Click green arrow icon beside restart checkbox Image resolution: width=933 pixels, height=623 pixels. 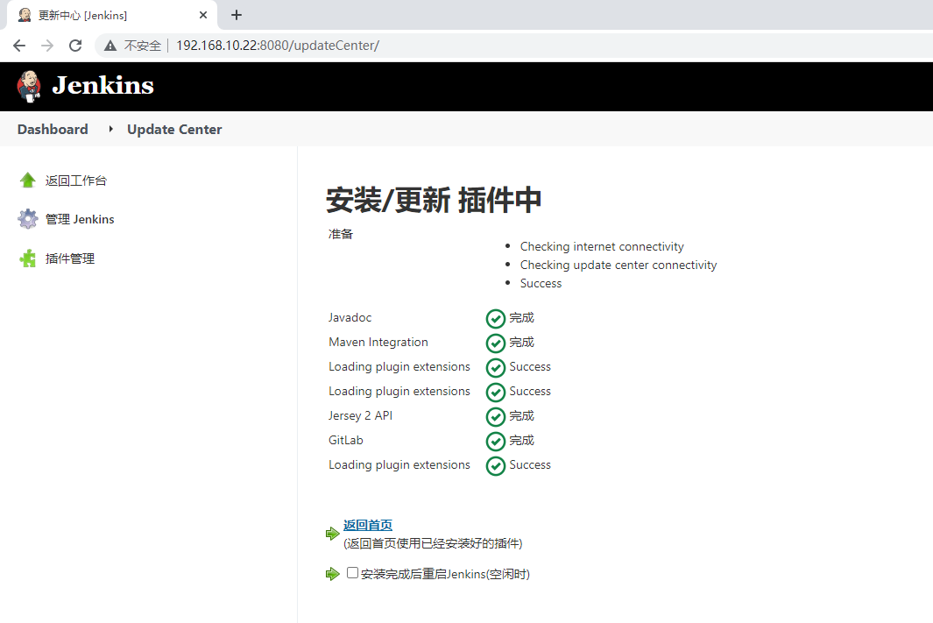(333, 574)
